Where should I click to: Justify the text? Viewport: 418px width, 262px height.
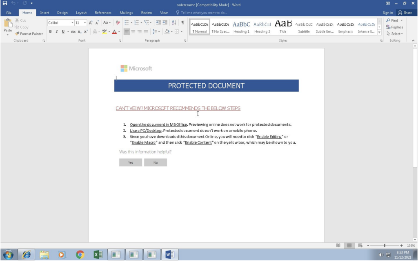[146, 31]
